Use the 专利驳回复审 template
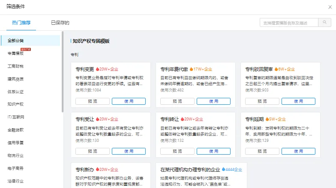The height and width of the screenshot is (188, 336). click(298, 101)
